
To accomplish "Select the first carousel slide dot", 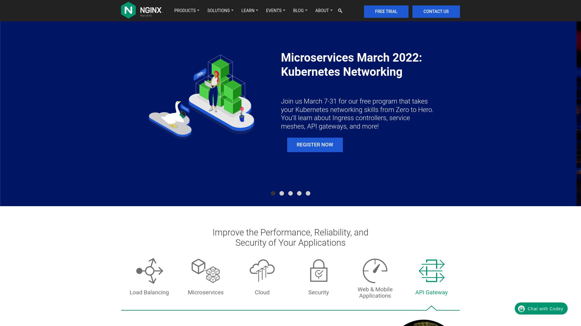I will click(x=273, y=193).
